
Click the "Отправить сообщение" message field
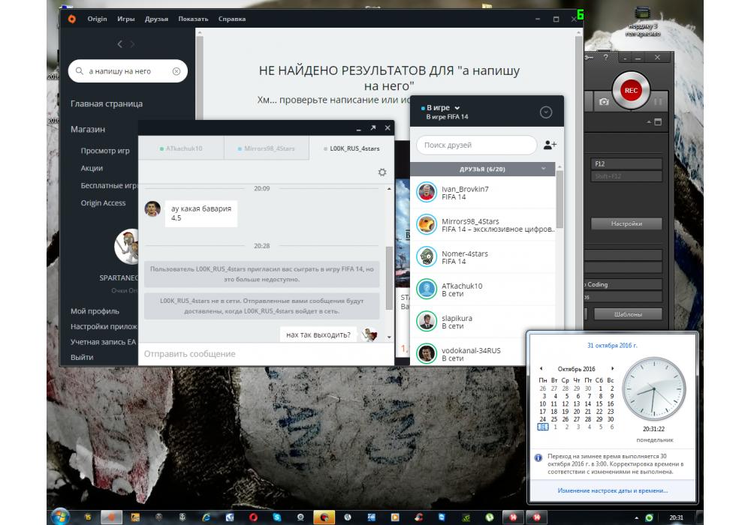tap(255, 353)
